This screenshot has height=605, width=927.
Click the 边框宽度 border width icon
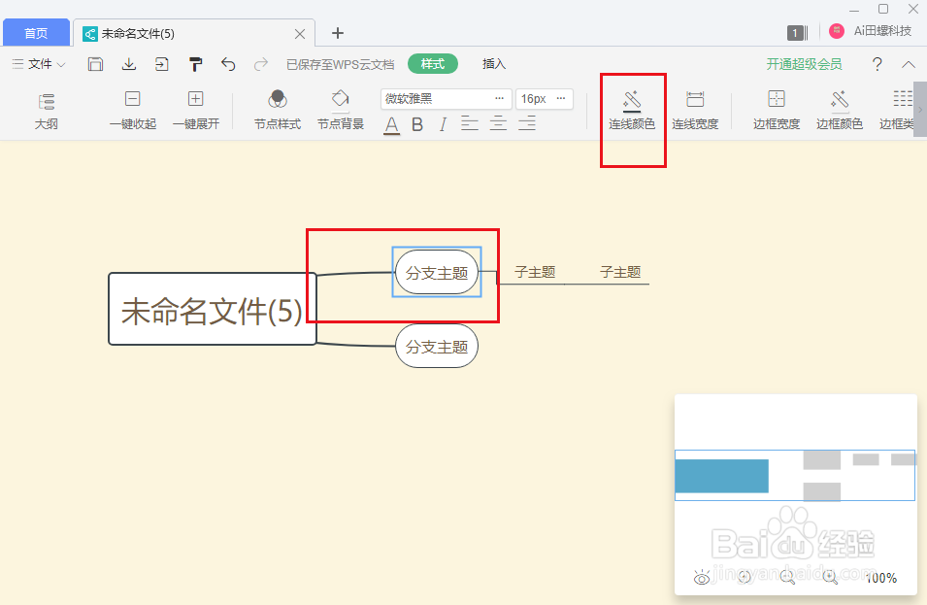(776, 109)
